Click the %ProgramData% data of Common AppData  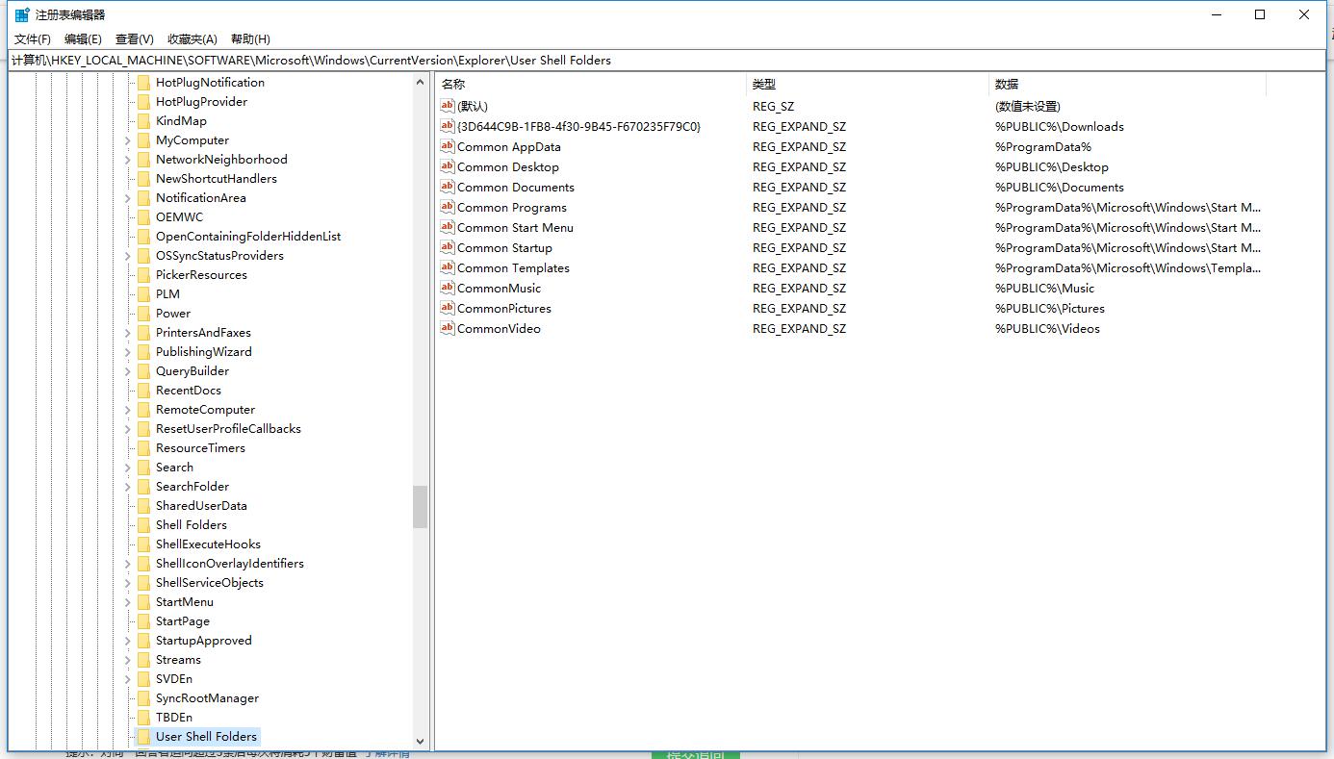tap(1043, 146)
